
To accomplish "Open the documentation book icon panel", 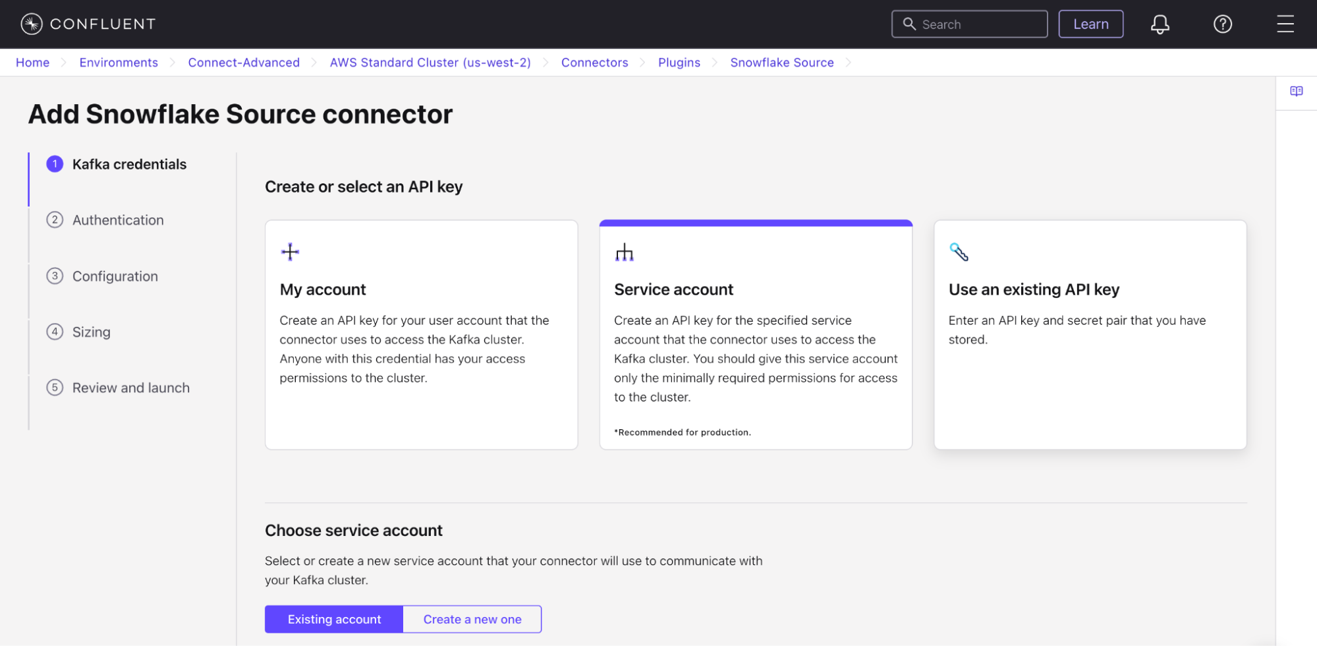I will pyautogui.click(x=1296, y=92).
